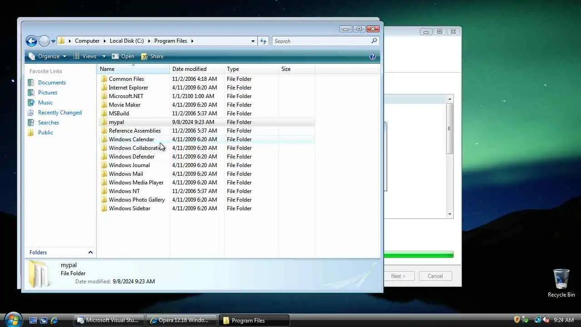Screen dimensions: 581x327
Task: Click Microsoft.NET date 1/1/2100 1:00 AM
Action: click(x=193, y=96)
